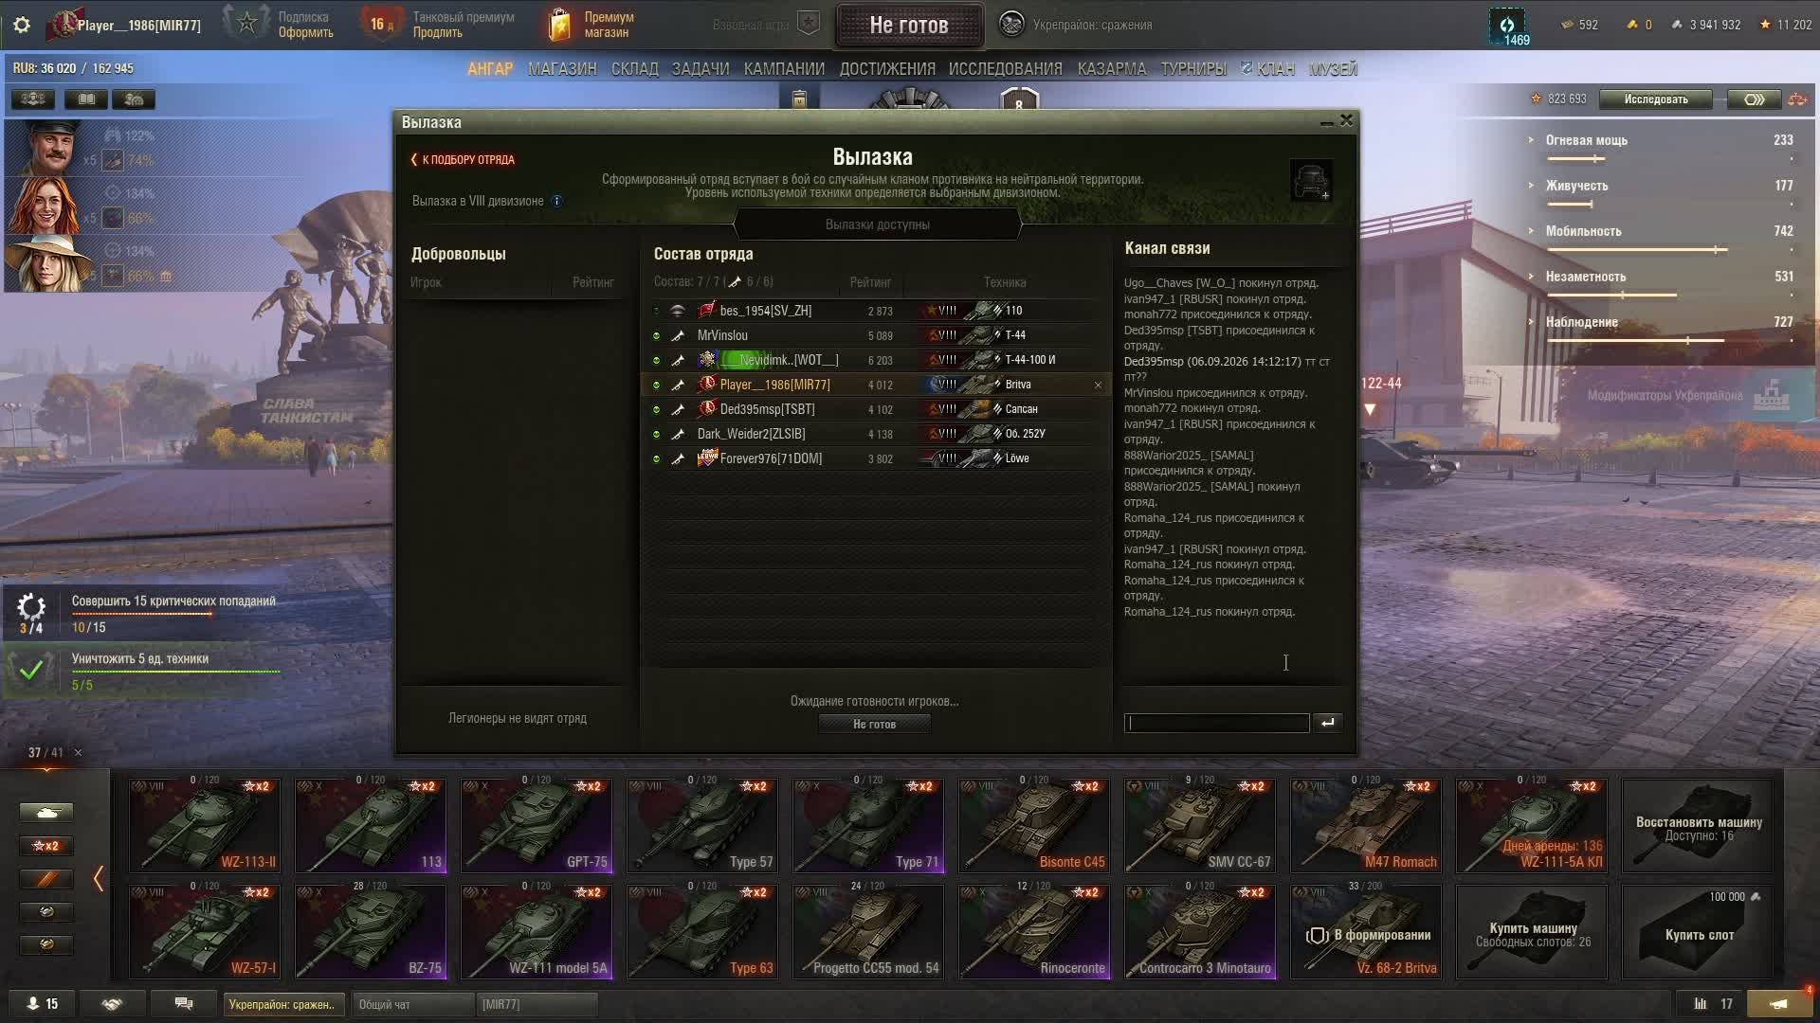This screenshot has height=1023, width=1820.
Task: Open the Общий чат tab
Action: 412,1004
